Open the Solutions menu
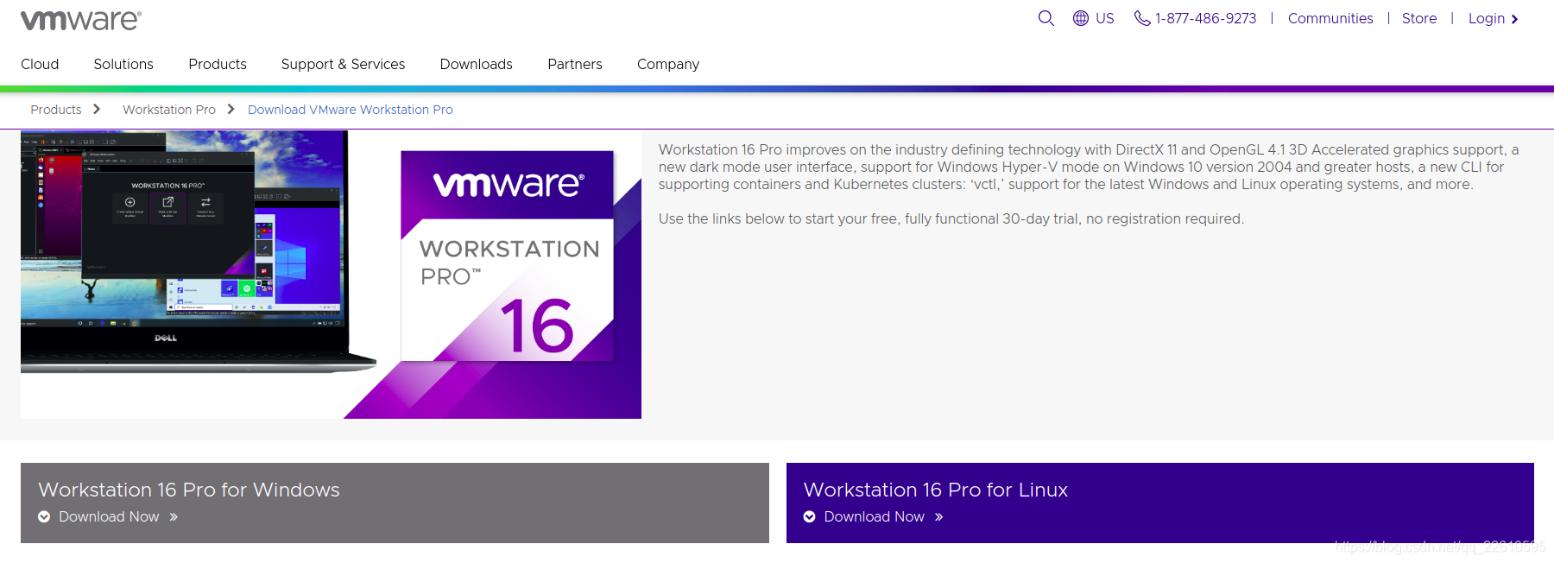The image size is (1554, 563). [123, 64]
